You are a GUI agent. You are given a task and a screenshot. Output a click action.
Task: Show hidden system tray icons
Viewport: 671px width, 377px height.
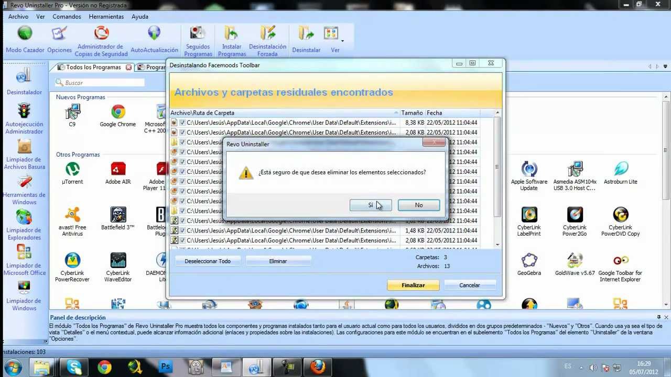(582, 367)
